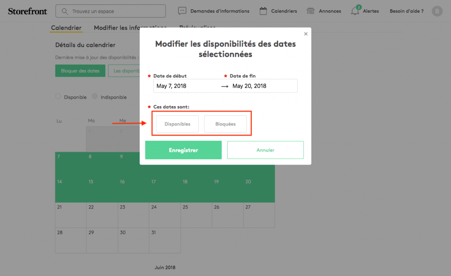The width and height of the screenshot is (451, 276).
Task: Click the Alertes bell icon
Action: click(x=355, y=11)
